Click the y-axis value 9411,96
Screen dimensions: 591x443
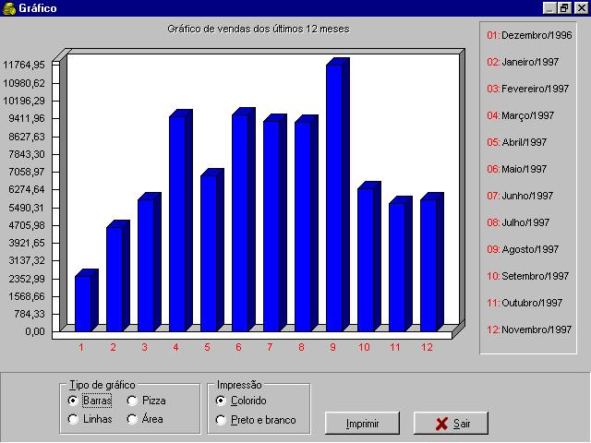click(x=27, y=119)
